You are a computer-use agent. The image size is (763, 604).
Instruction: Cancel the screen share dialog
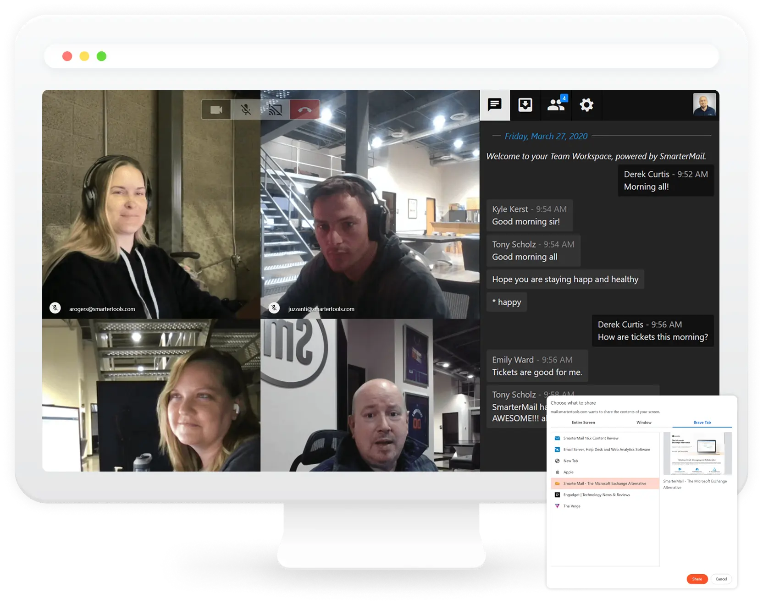point(721,579)
